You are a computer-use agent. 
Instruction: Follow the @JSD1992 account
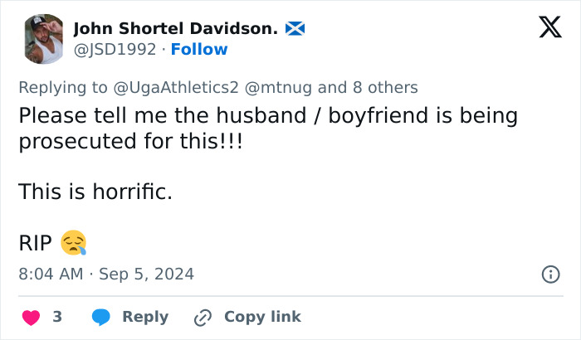tap(199, 50)
